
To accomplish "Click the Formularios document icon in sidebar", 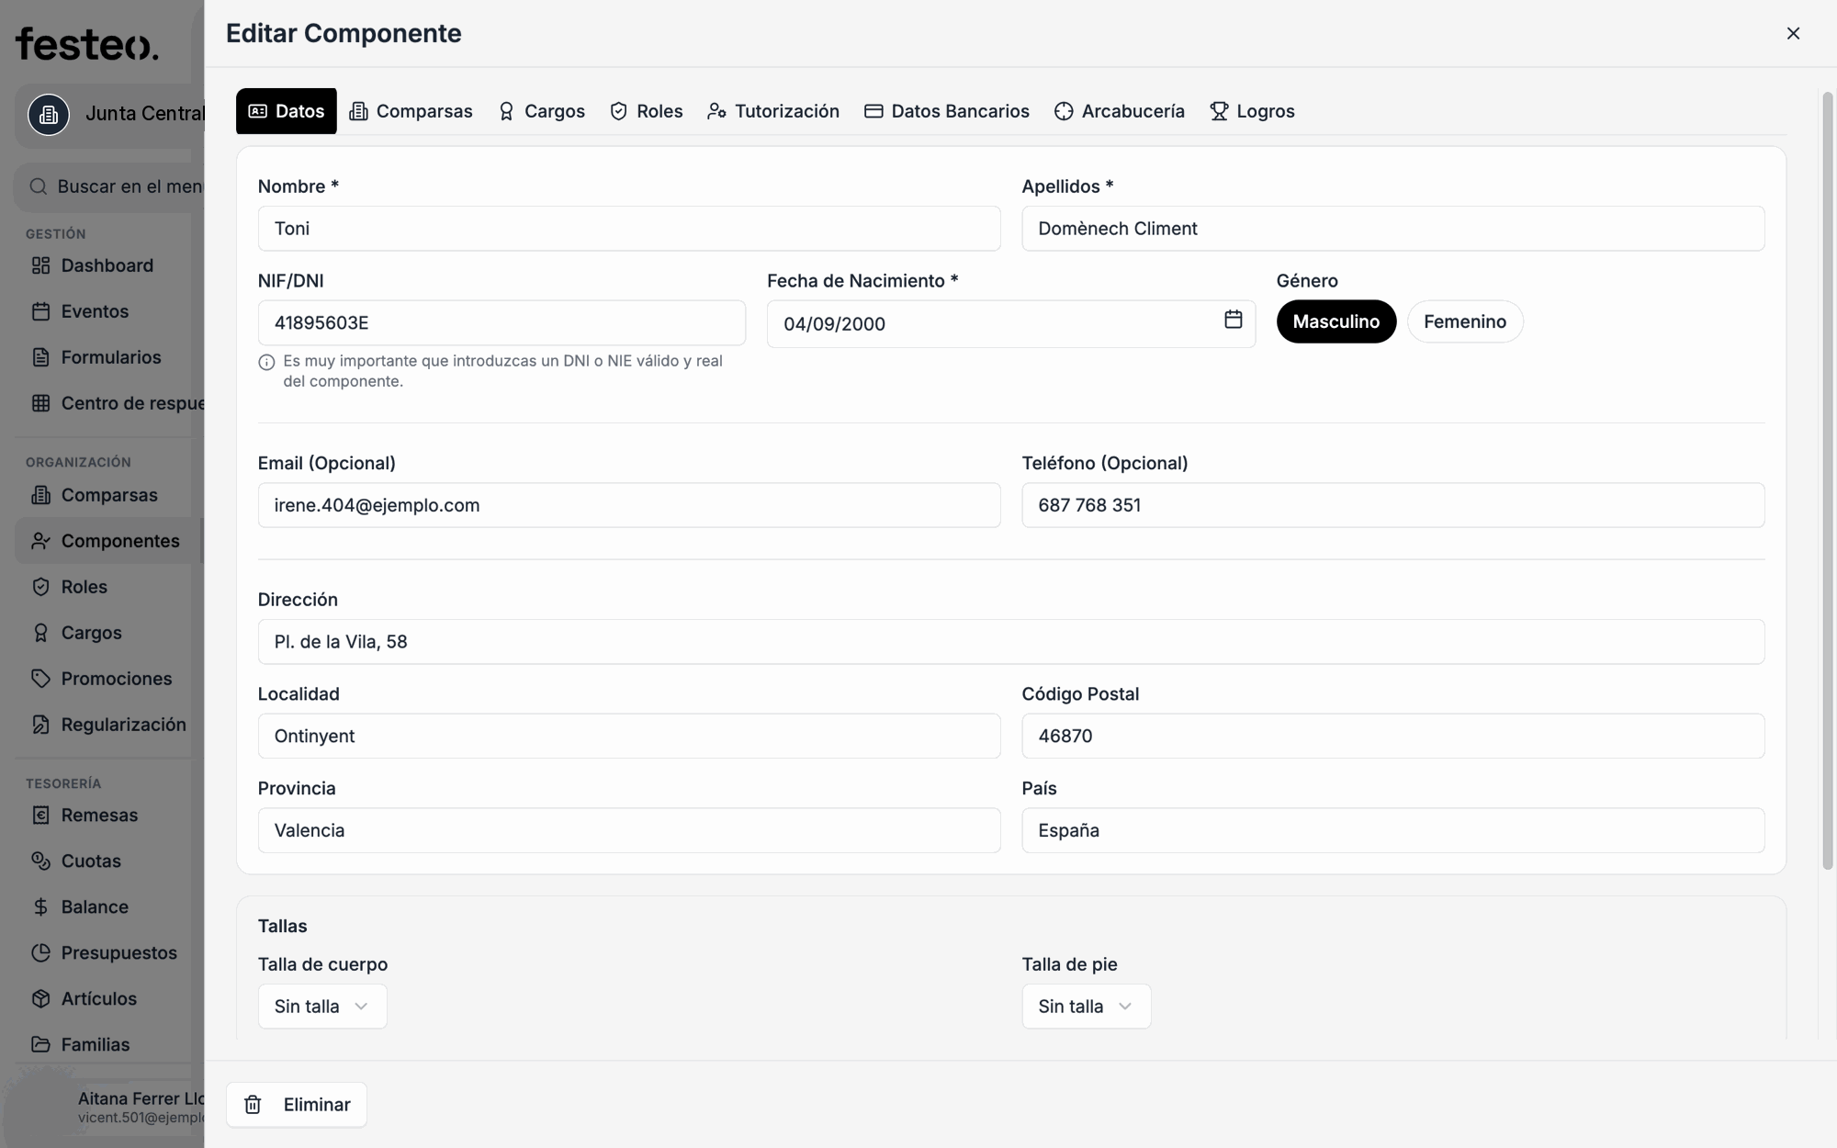I will coord(40,357).
